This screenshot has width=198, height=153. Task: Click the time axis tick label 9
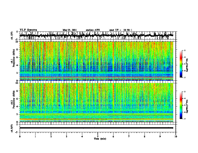[x=160, y=136]
